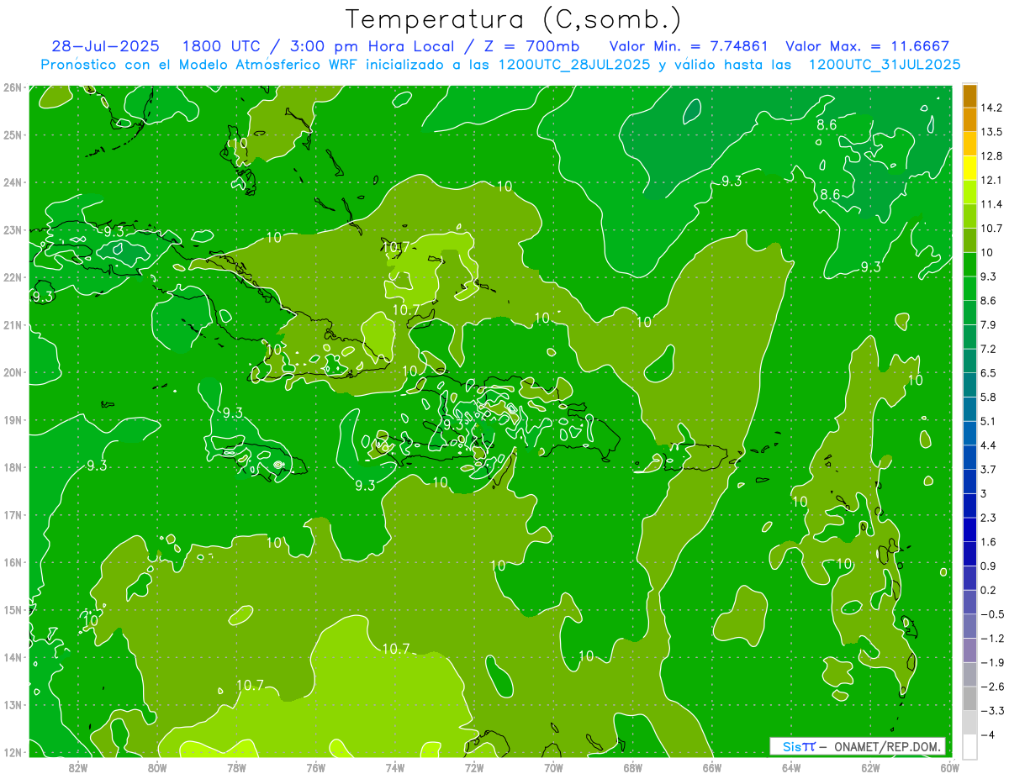Click the legend value '-3.3'

tap(991, 711)
